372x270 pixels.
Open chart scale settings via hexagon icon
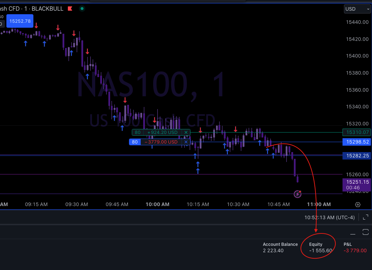pos(357,205)
